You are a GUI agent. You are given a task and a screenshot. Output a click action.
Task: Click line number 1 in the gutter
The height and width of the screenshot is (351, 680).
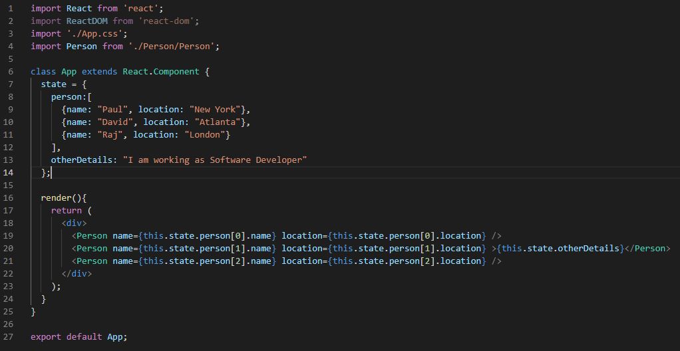(10, 9)
